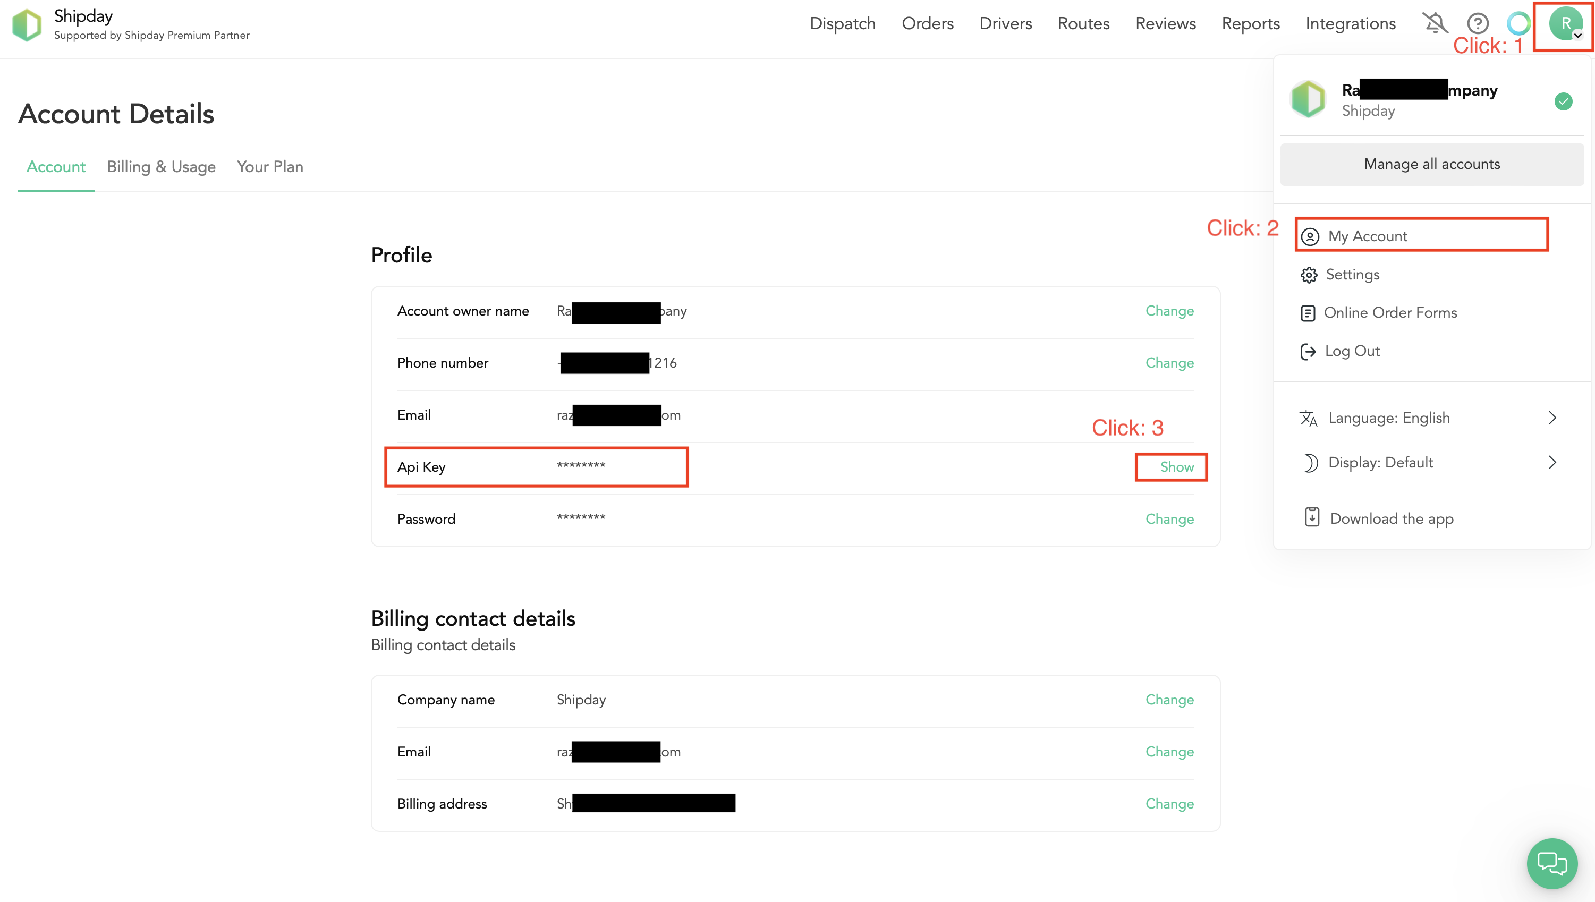Click the Download the app phone icon
The width and height of the screenshot is (1595, 902).
pos(1311,517)
